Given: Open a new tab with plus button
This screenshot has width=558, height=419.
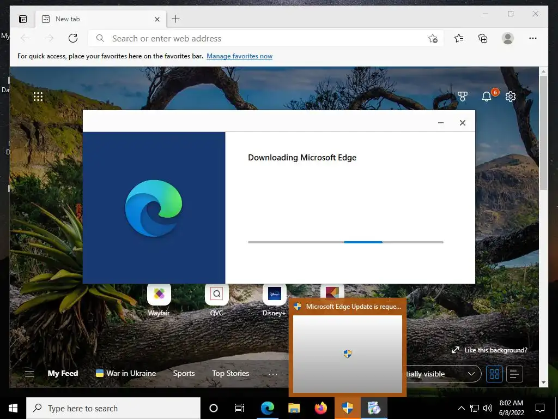Looking at the screenshot, I should click(175, 19).
